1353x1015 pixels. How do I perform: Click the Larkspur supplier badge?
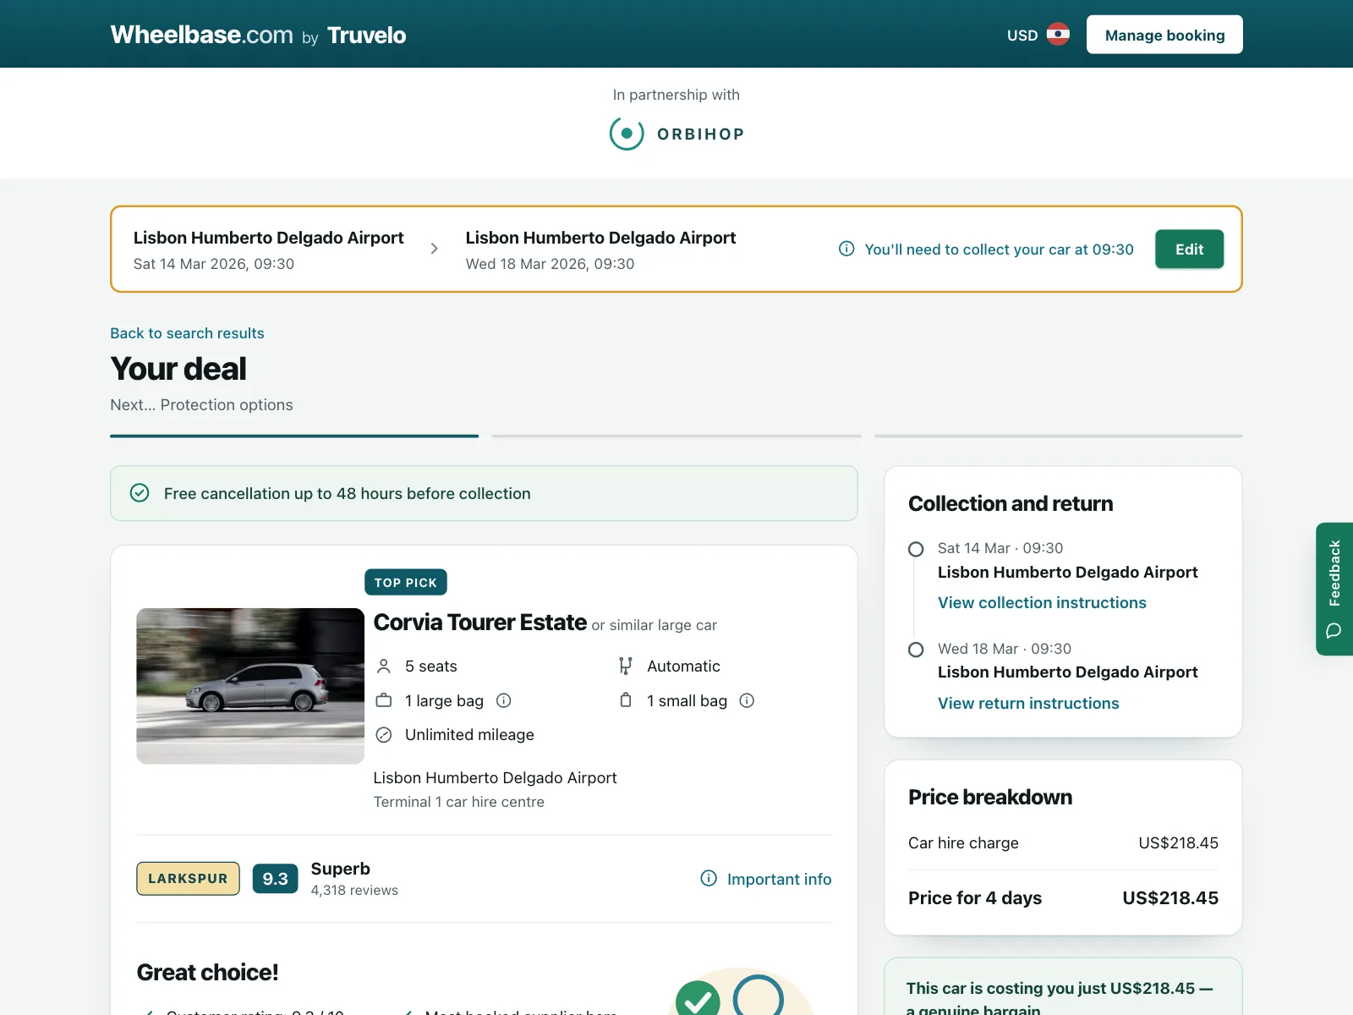188,879
